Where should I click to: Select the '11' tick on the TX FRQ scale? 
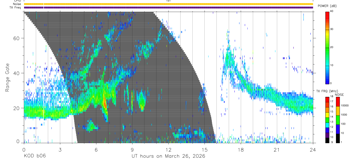pos(332,132)
